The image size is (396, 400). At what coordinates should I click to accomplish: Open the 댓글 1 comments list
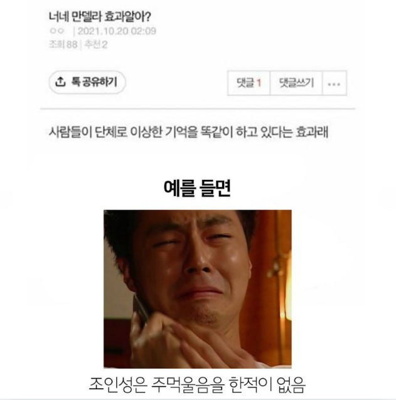click(249, 83)
